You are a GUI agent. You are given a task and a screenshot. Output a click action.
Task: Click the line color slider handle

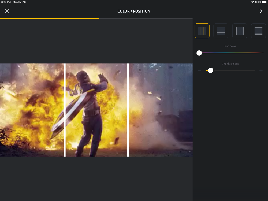click(x=199, y=53)
